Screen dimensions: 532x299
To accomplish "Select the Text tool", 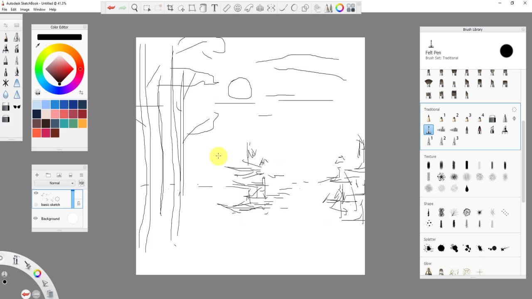I will (x=214, y=7).
